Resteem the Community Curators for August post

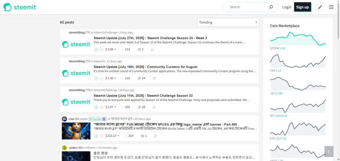[154, 78]
